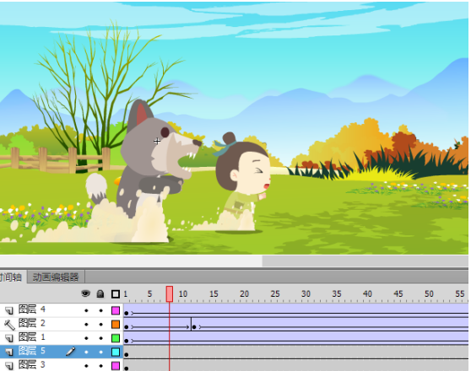Screen dimensions: 471x371
Task: Click the guide icon beside 图层 2
Action: [x=9, y=324]
